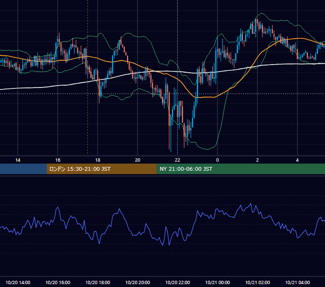Click the 10/21 00:00 date label
Image resolution: width=325 pixels, height=287 pixels.
click(217, 282)
